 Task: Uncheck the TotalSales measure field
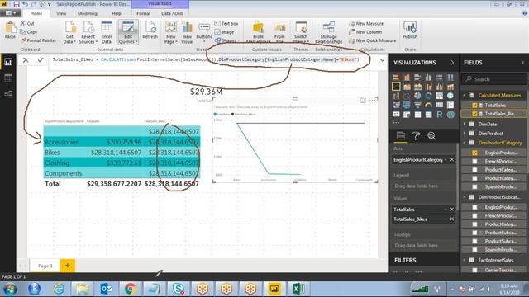(x=474, y=106)
